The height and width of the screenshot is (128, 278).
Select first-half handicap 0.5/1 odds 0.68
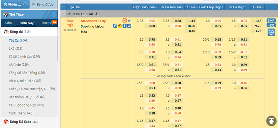tap(217, 40)
